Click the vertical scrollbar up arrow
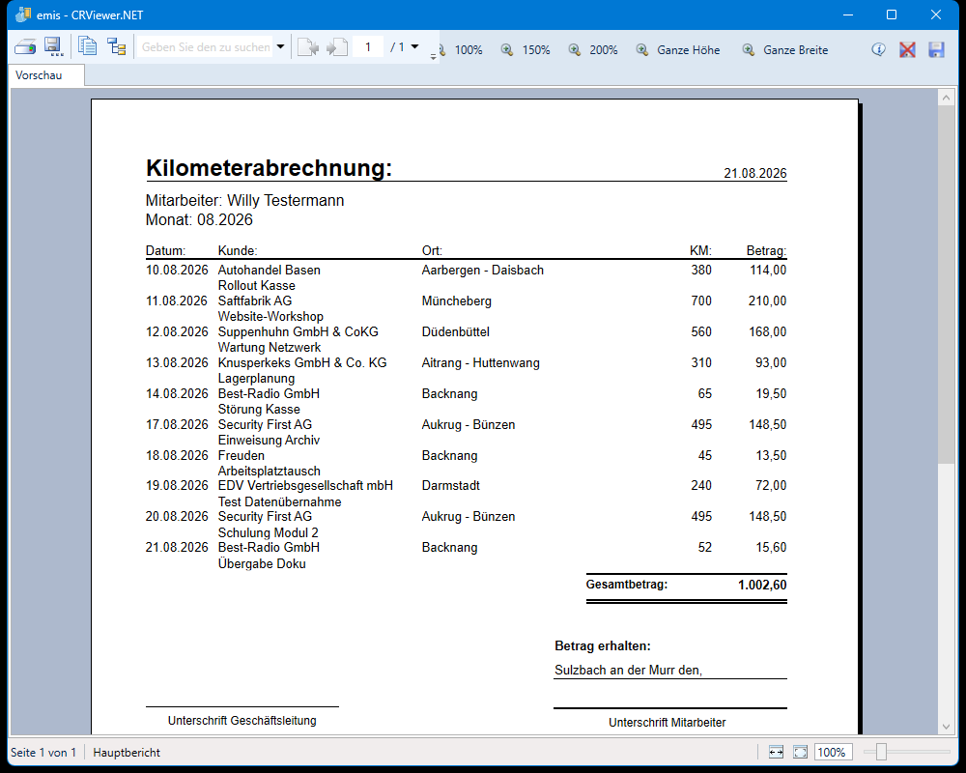 pos(946,98)
